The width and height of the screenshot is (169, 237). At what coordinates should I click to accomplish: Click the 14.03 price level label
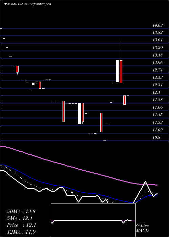(x=158, y=25)
